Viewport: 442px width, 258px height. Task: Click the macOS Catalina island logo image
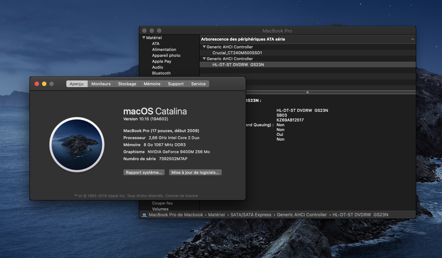77,145
